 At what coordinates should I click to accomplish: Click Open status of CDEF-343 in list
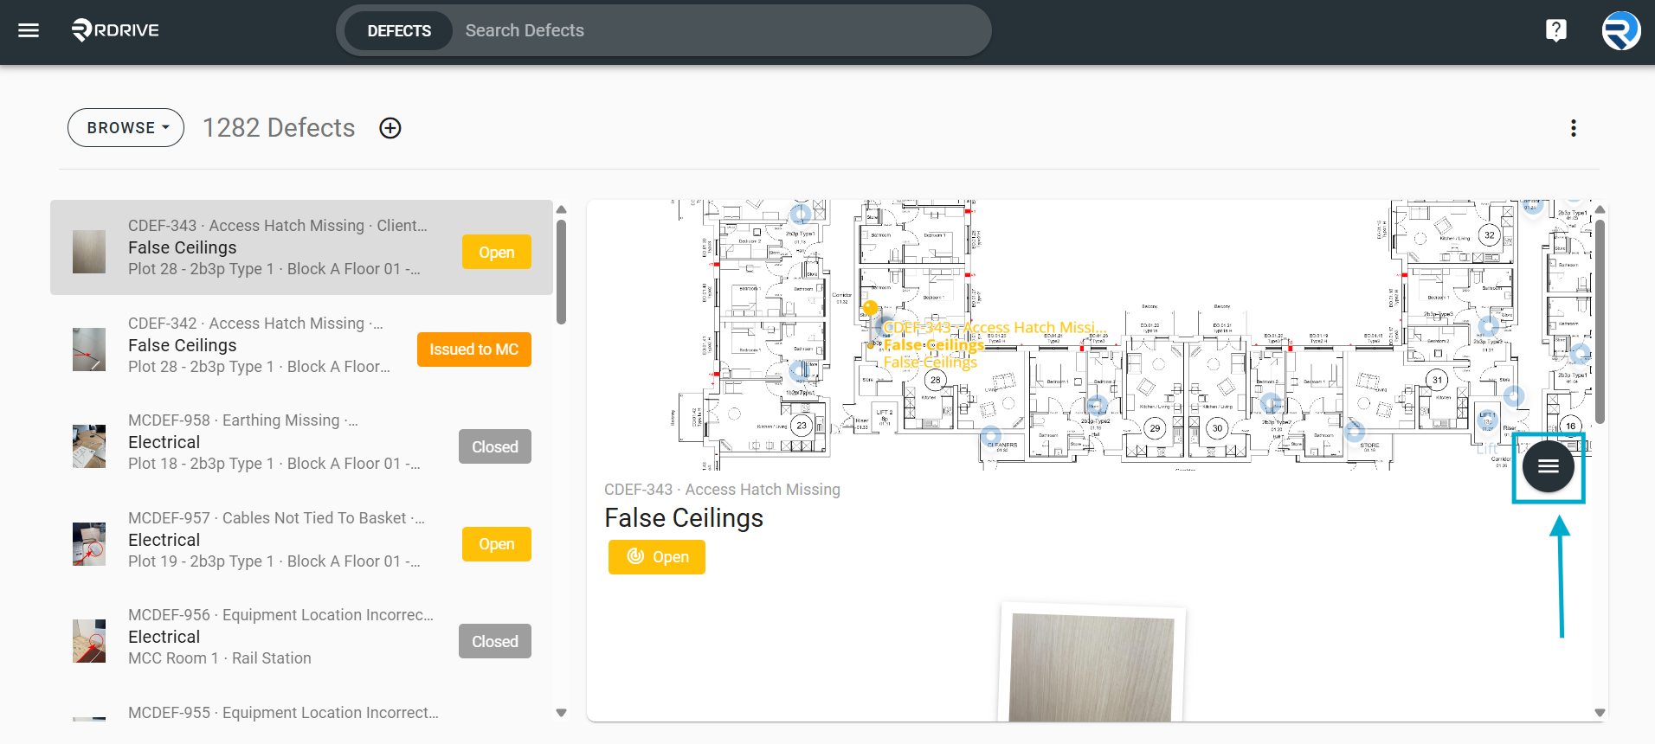click(496, 252)
